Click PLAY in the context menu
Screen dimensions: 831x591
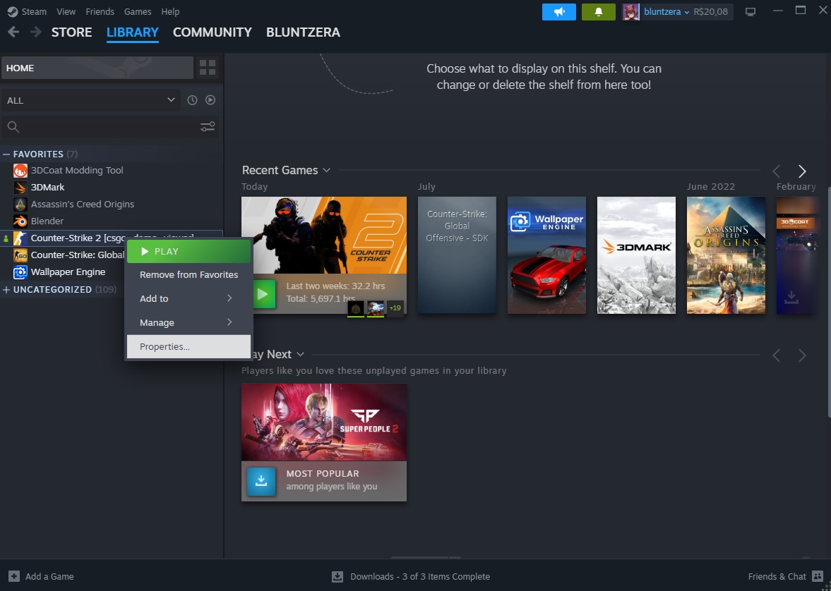point(189,251)
